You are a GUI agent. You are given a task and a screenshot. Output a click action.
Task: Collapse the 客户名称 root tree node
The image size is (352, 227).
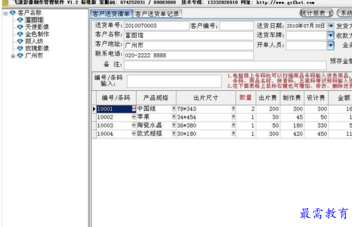[6, 13]
